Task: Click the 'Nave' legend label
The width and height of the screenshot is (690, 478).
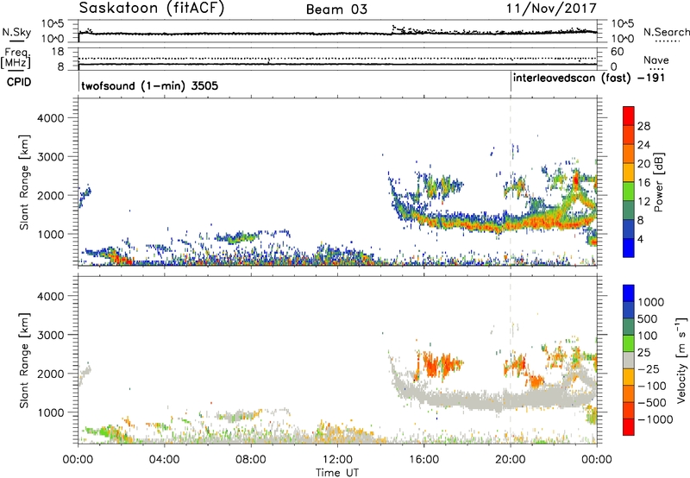Action: click(x=656, y=60)
